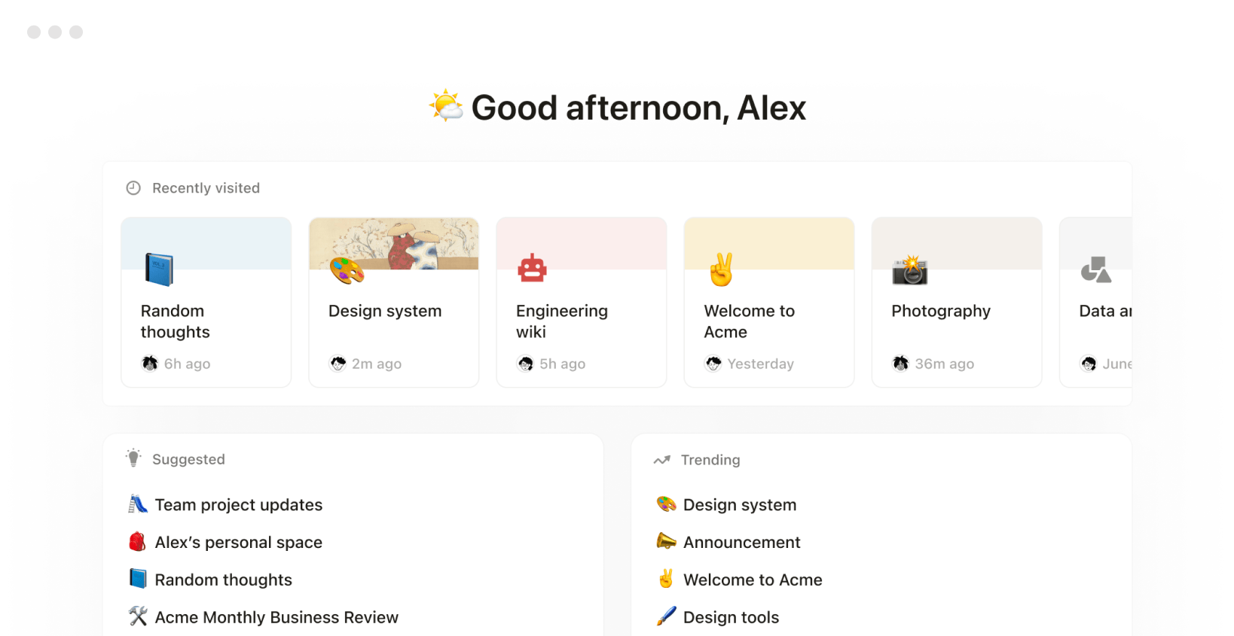1234x636 pixels.
Task: Click the red backpack icon in Suggested
Action: coord(137,542)
